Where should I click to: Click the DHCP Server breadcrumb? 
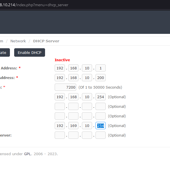pos(46,41)
